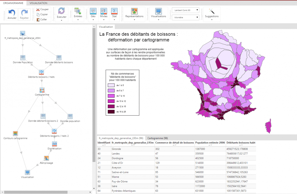Screen dimensions: 297x194
Task: Select the Contours cartogramme node
Action: click(15, 133)
